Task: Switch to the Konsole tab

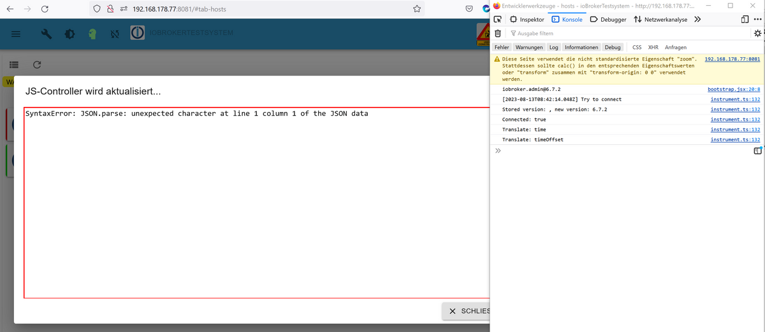Action: click(567, 19)
